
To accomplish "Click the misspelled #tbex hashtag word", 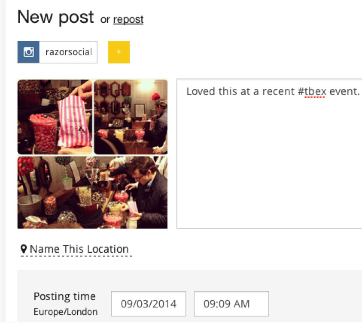I will 312,92.
